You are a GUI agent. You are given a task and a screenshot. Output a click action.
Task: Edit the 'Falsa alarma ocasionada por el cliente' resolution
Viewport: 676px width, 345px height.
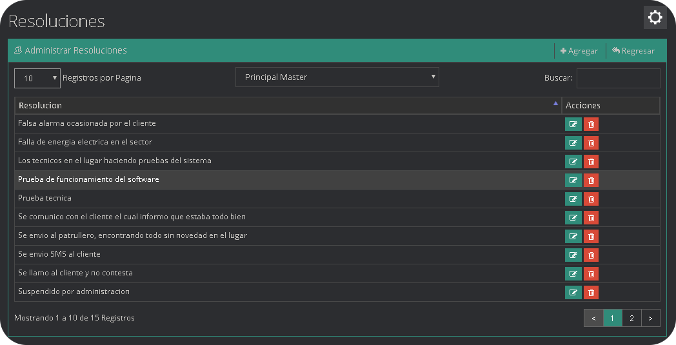click(573, 124)
